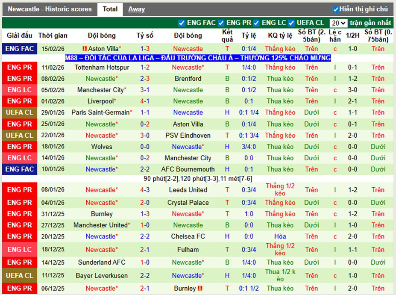Click the '1/2H' column header
Viewport: 396px width, 295px height.
[352, 35]
